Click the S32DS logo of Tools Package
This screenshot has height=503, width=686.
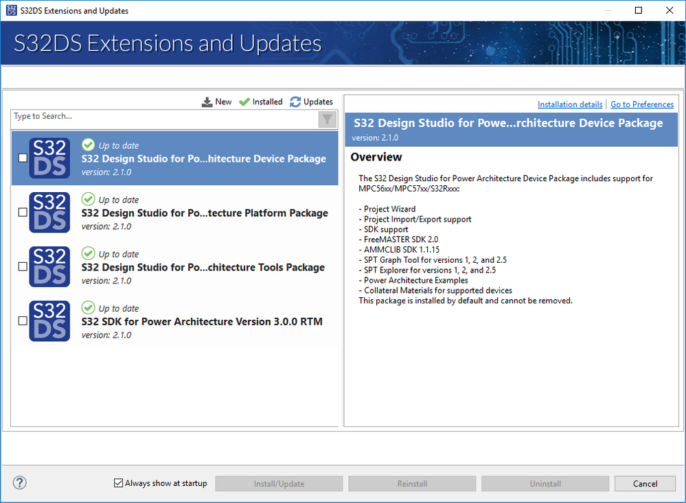point(49,266)
